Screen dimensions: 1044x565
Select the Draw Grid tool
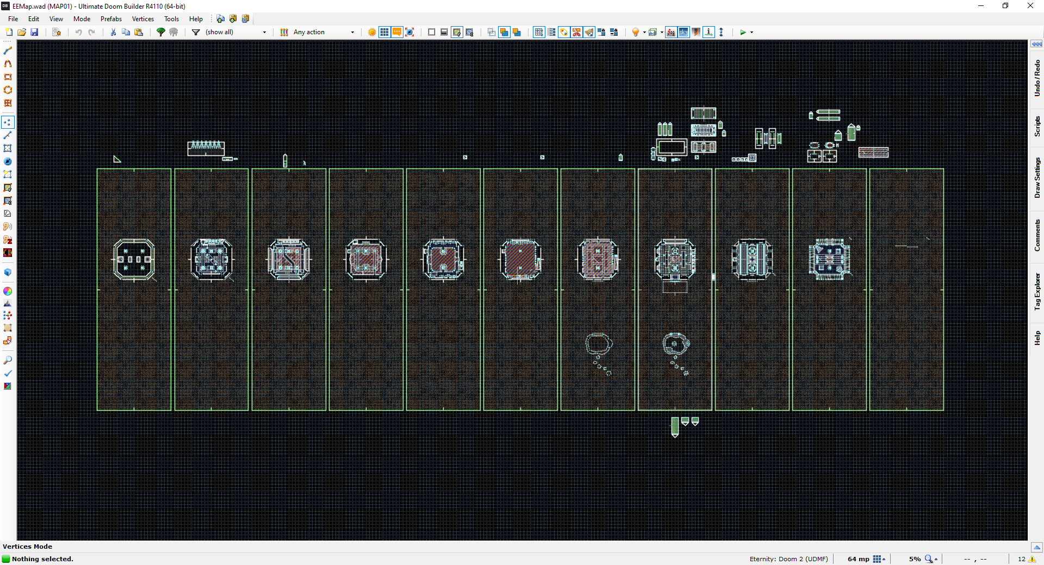click(8, 103)
